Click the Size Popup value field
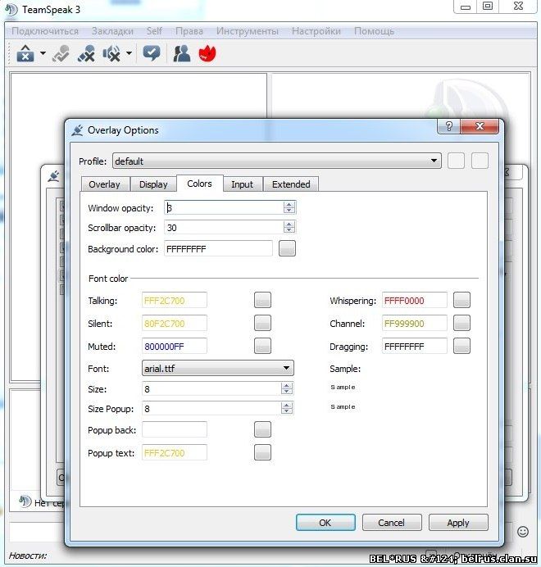 click(x=211, y=409)
